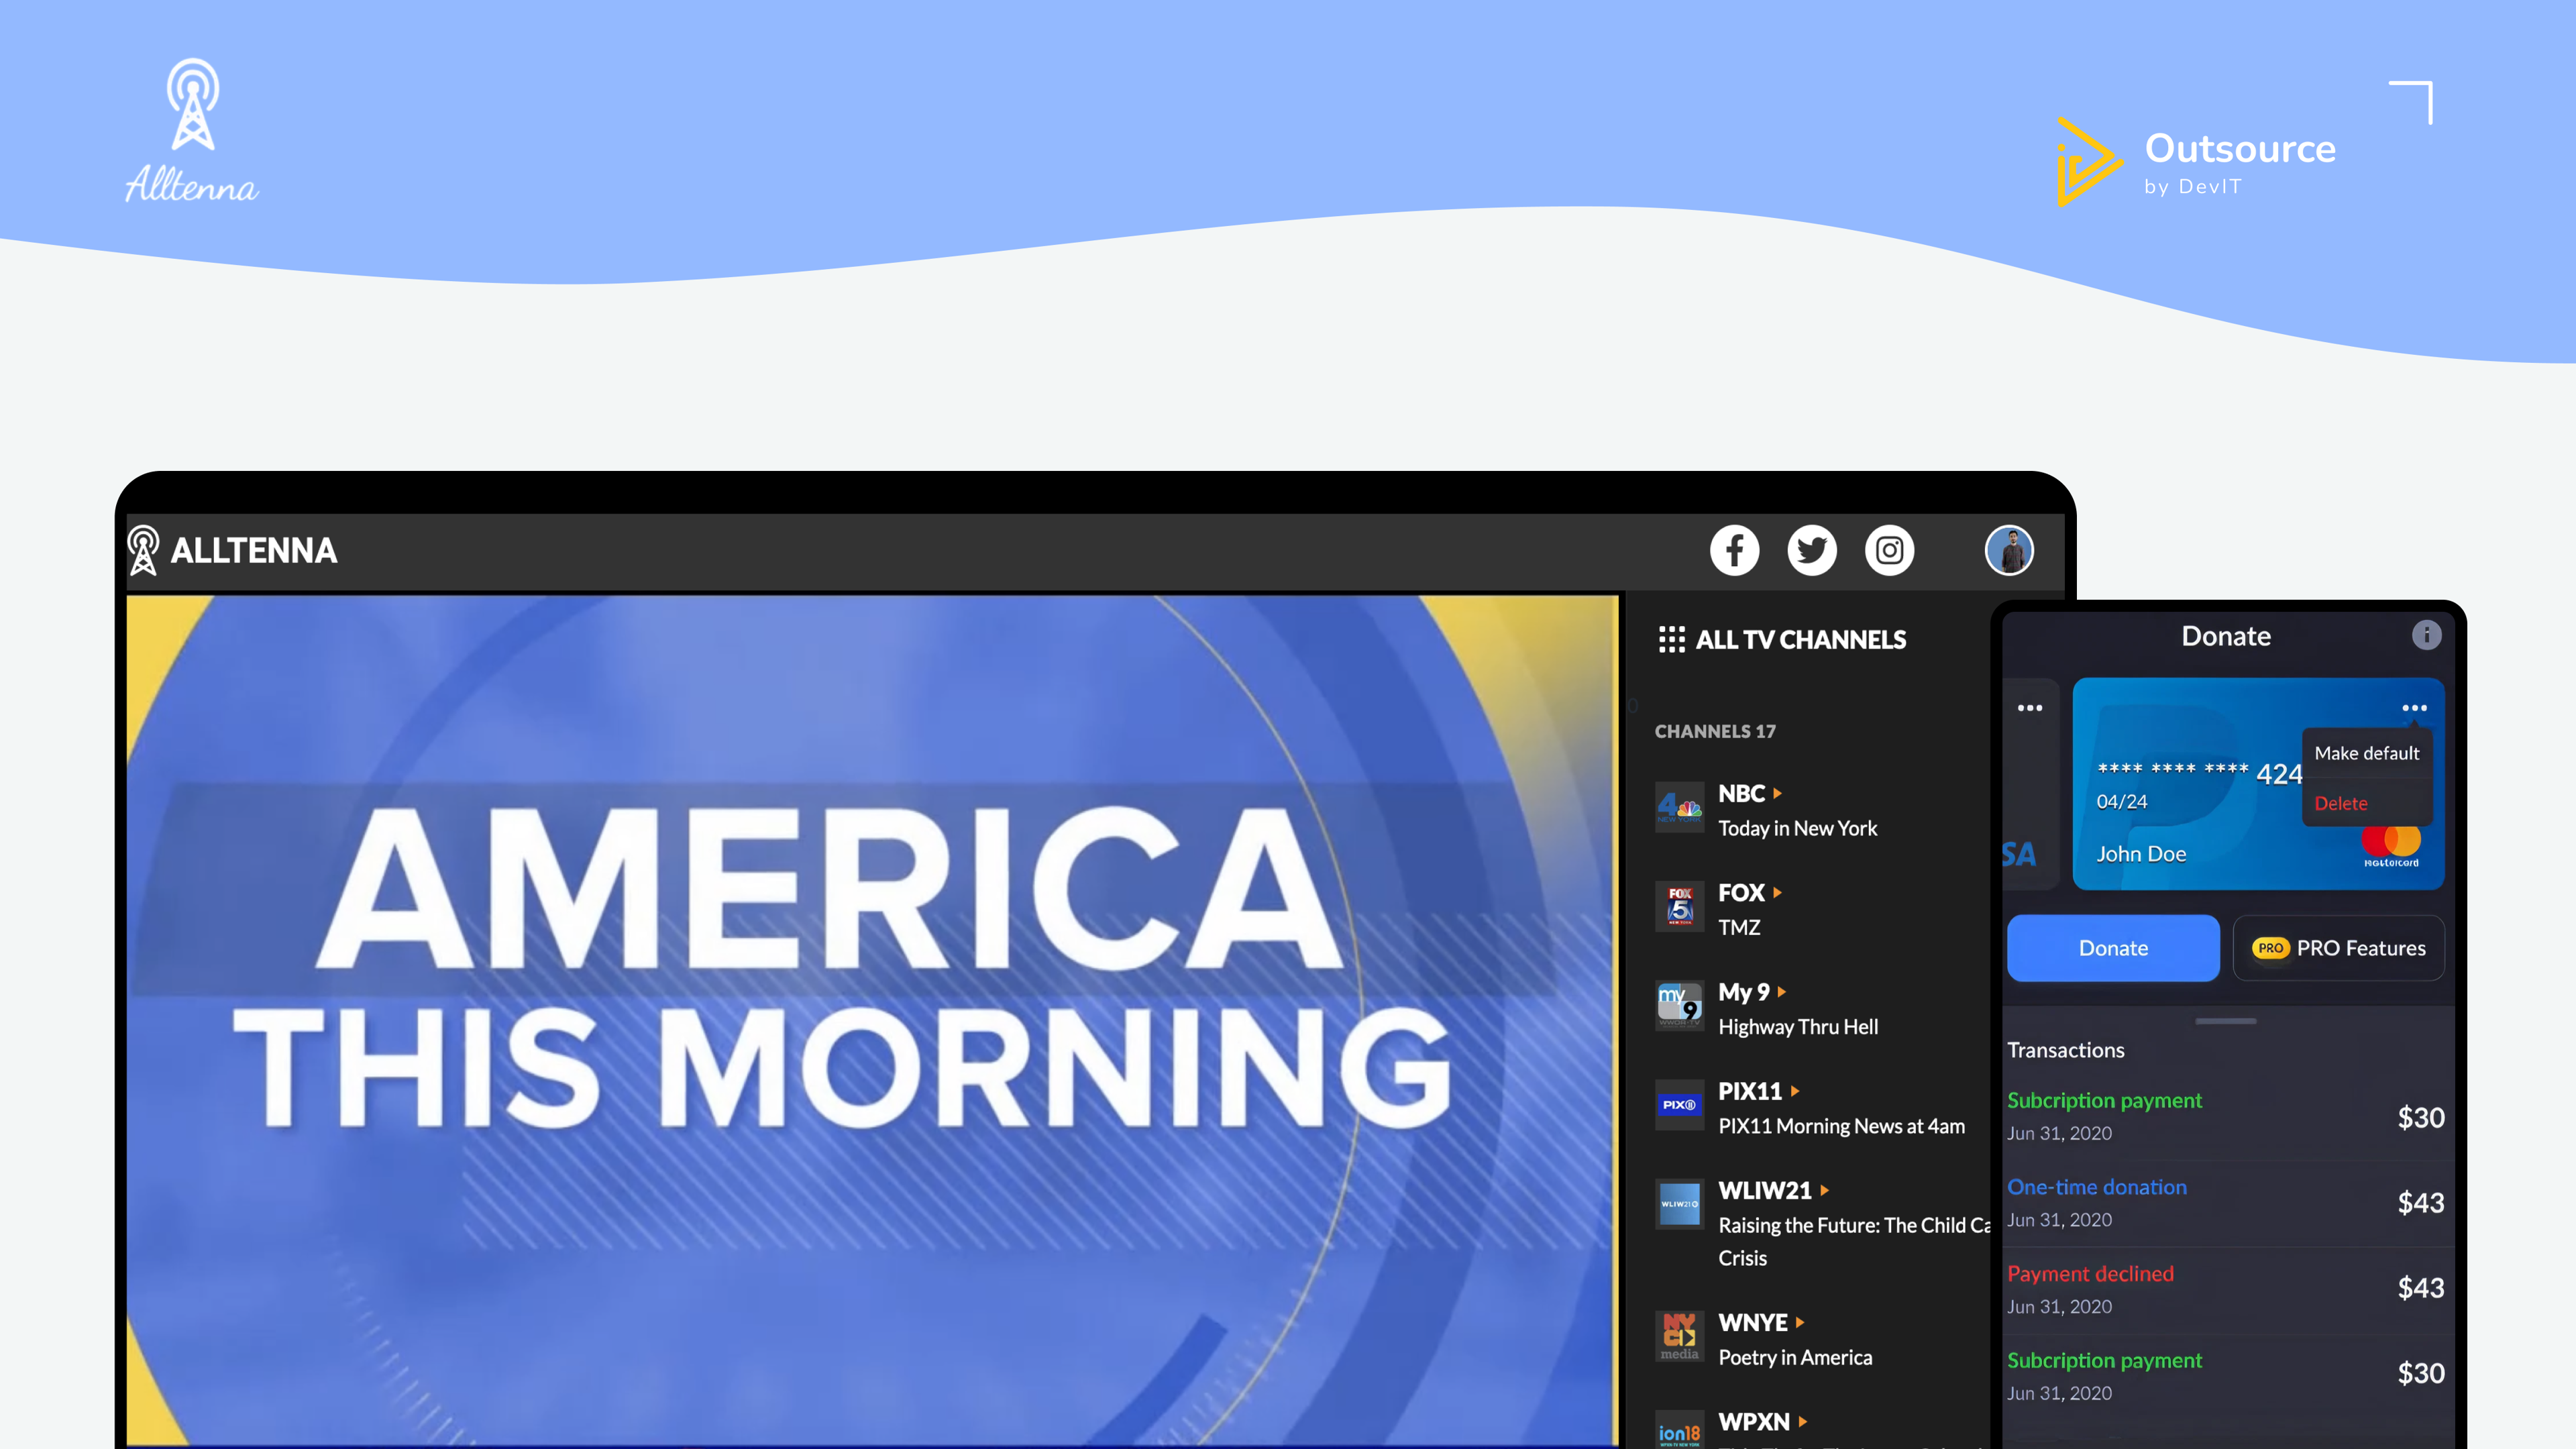This screenshot has width=2576, height=1449.
Task: Click 'Poetry in America' program title
Action: click(x=1795, y=1357)
